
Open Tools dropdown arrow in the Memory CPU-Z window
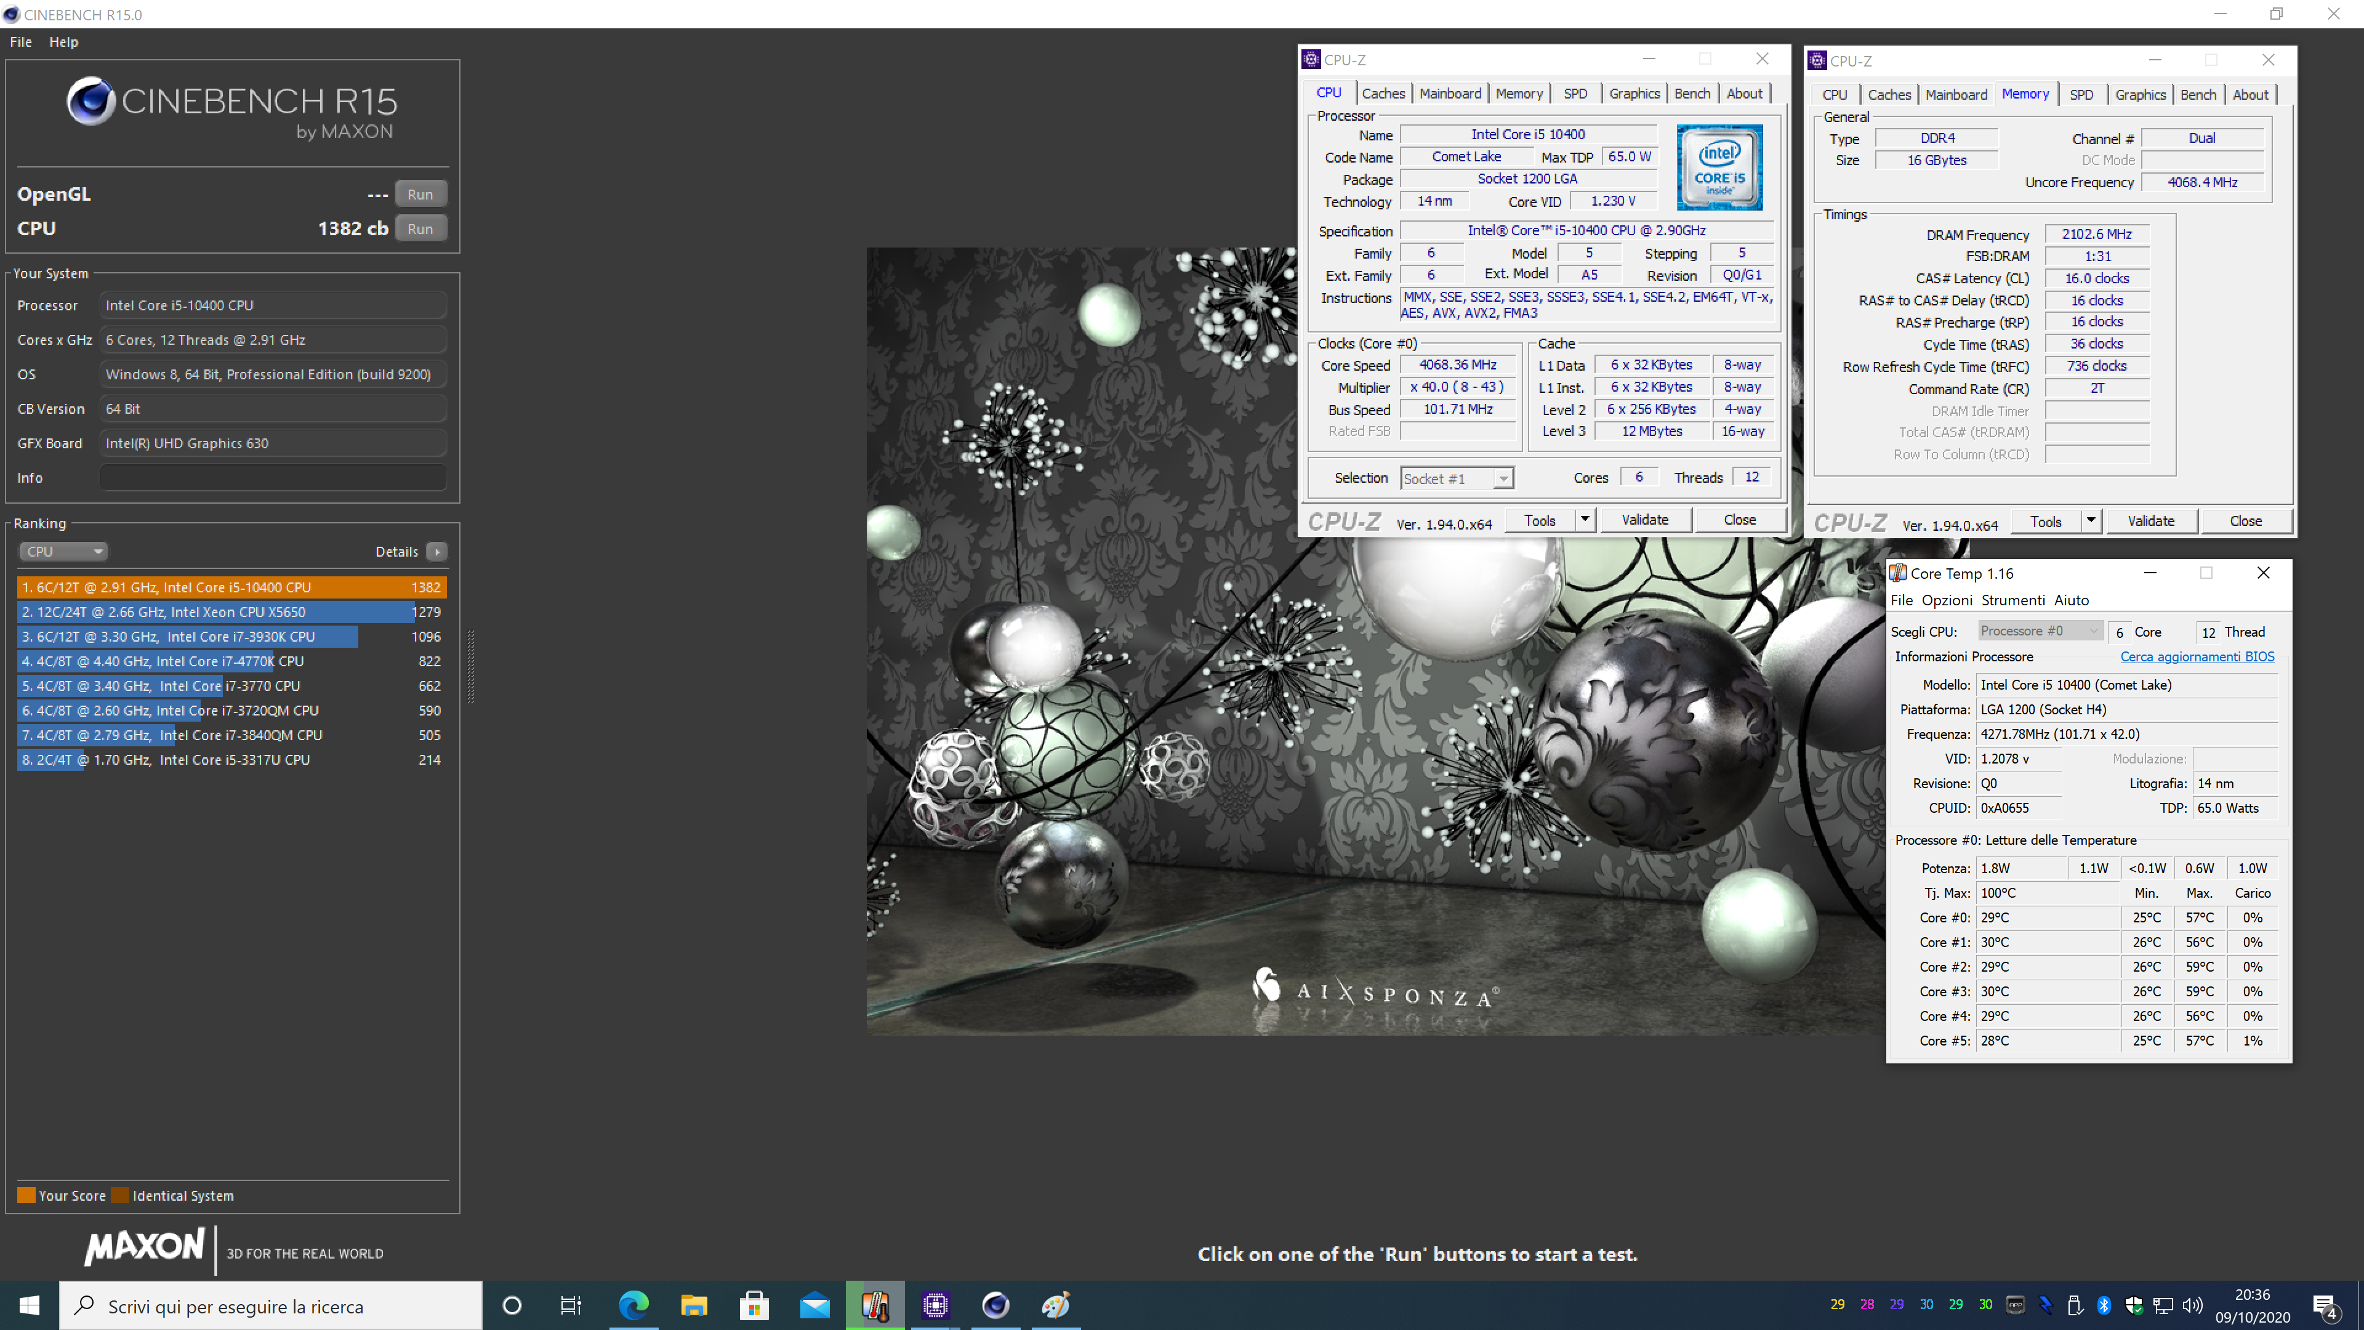[2091, 520]
